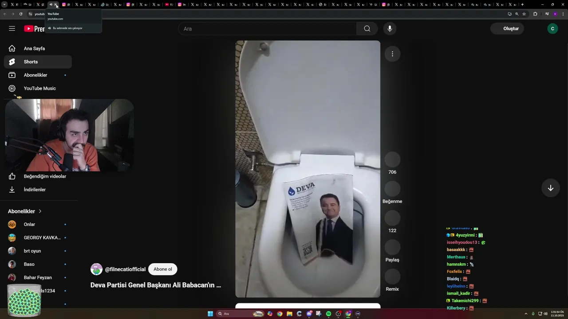Click the Beğenme dislike button

tap(392, 189)
